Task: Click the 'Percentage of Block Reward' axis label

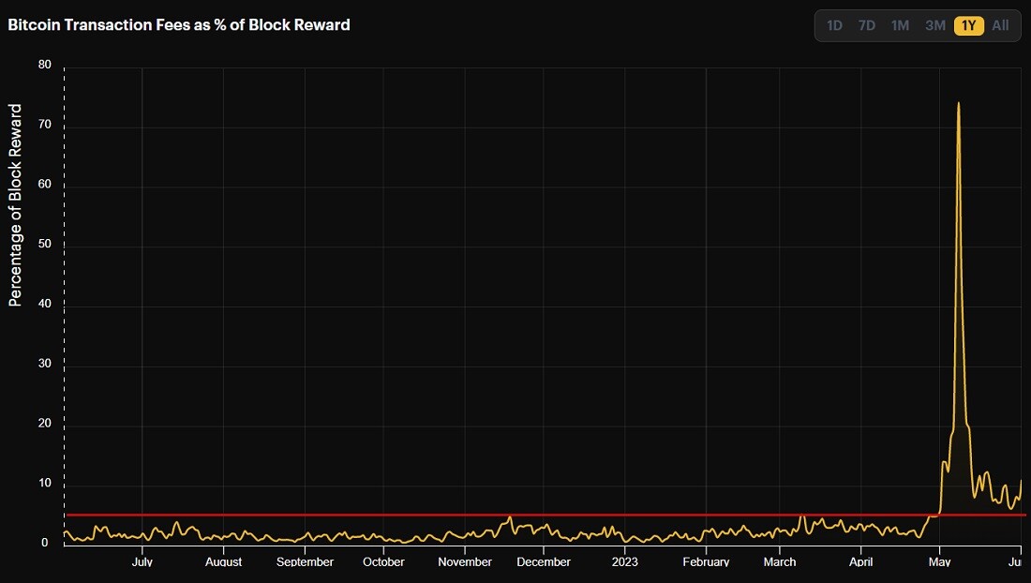Action: click(15, 205)
